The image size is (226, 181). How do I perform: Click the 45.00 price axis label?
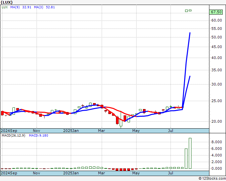click(217, 47)
